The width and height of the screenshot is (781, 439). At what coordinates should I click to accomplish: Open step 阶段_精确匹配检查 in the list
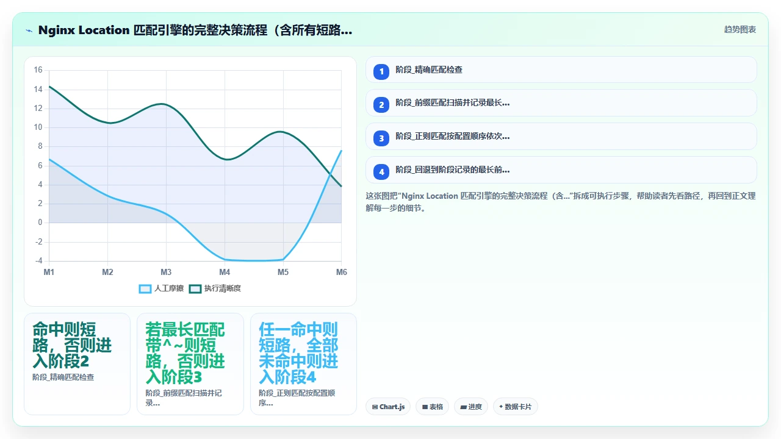tap(561, 70)
